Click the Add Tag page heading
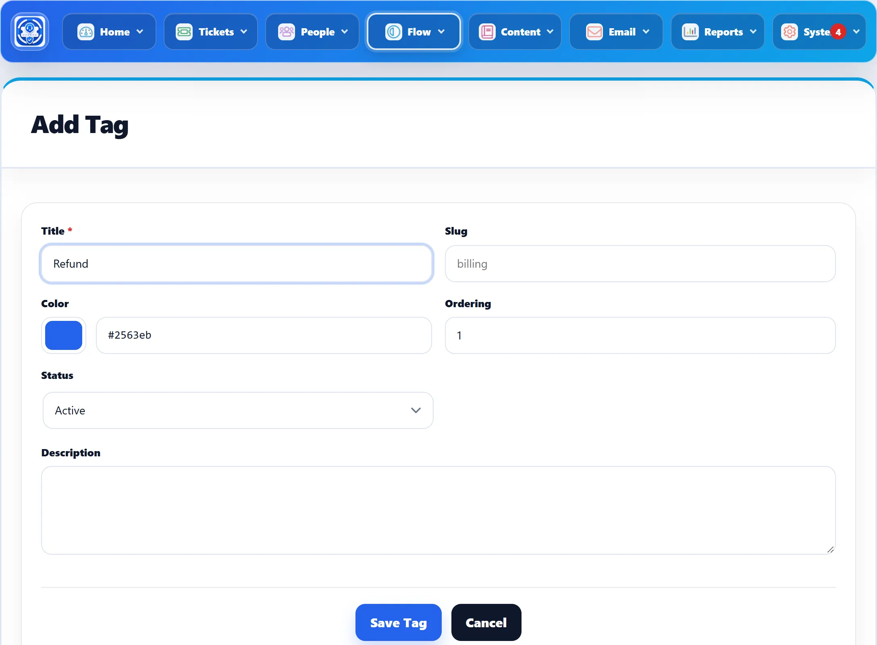877x645 pixels. pos(80,125)
